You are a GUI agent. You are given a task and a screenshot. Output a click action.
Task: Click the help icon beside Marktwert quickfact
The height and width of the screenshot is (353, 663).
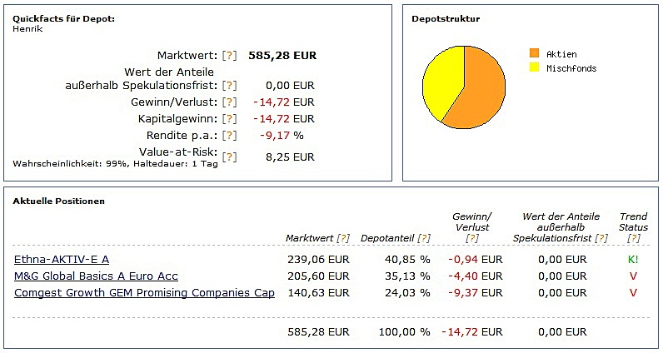point(230,56)
